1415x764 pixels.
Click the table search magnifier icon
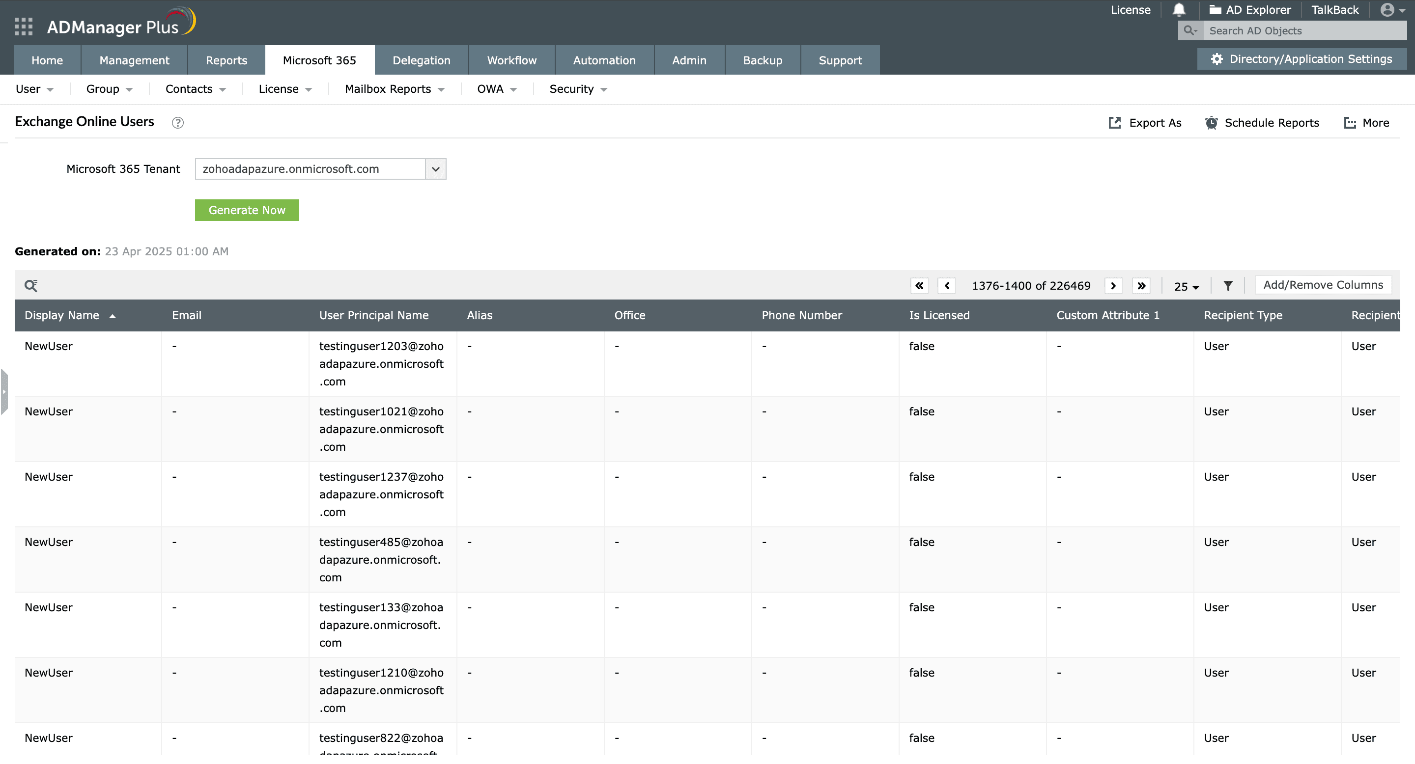coord(31,285)
